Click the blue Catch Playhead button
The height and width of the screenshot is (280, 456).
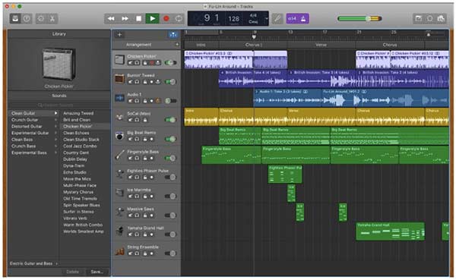pos(173,35)
